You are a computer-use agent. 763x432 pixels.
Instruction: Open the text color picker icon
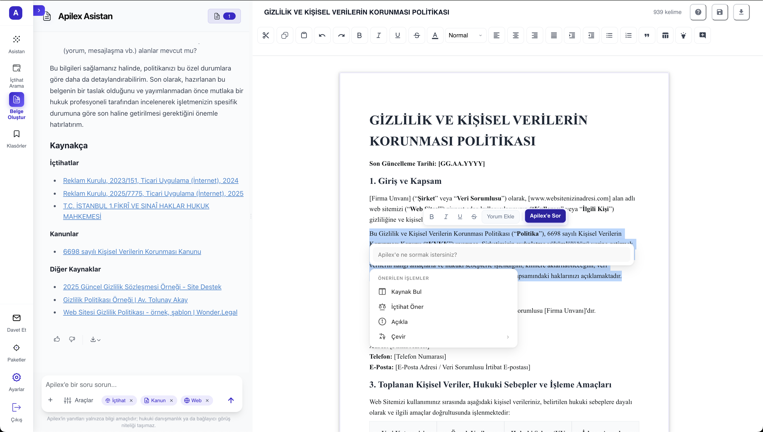pyautogui.click(x=435, y=35)
